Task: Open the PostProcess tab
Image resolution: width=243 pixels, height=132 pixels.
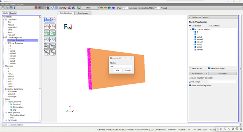Action: click(83, 13)
